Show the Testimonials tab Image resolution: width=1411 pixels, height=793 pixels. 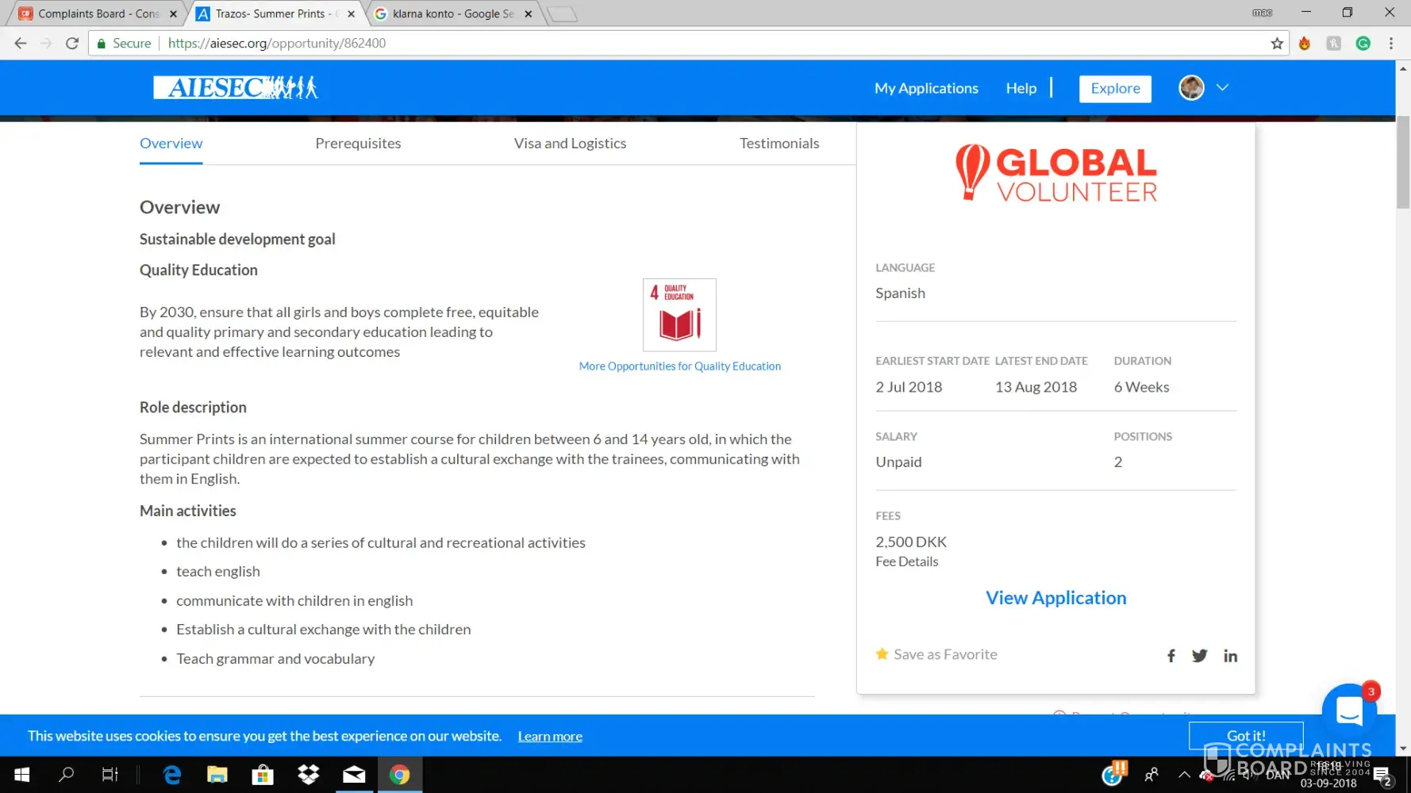point(779,144)
